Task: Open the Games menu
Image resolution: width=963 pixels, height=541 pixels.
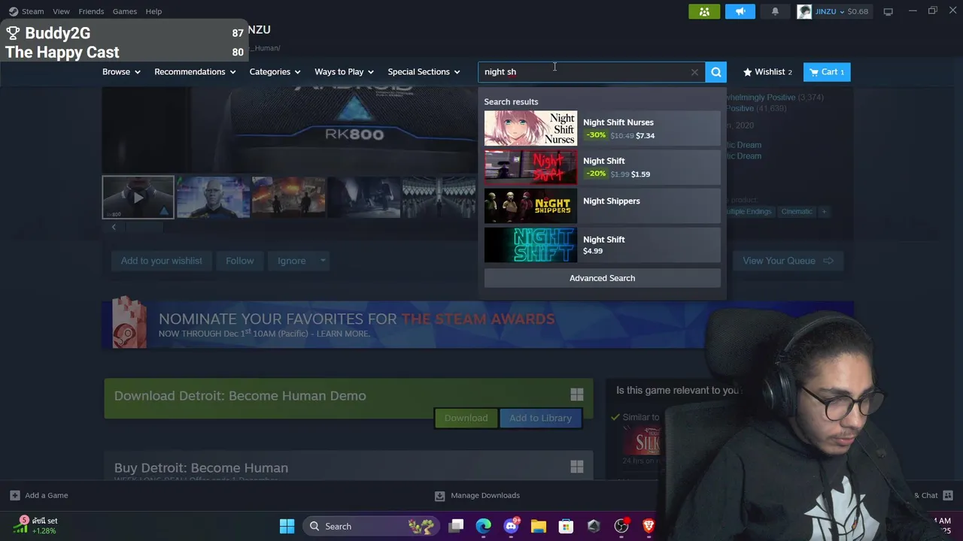Action: coord(125,11)
